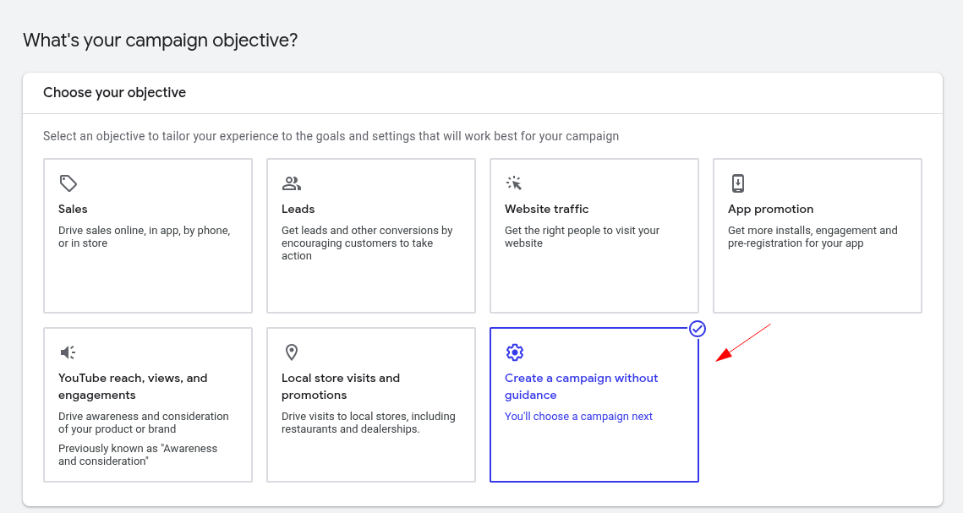Image resolution: width=963 pixels, height=513 pixels.
Task: Click the Website traffic cursor icon
Action: tap(514, 183)
